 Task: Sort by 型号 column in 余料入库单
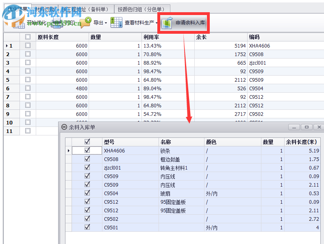[130, 142]
